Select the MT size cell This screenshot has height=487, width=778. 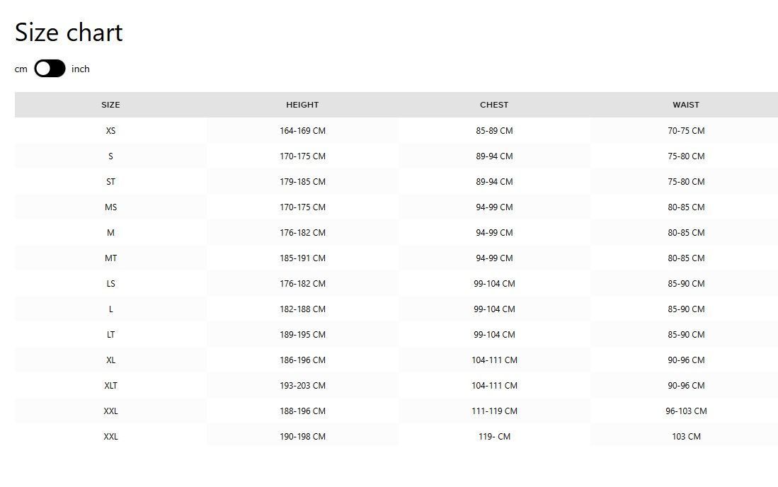[110, 258]
